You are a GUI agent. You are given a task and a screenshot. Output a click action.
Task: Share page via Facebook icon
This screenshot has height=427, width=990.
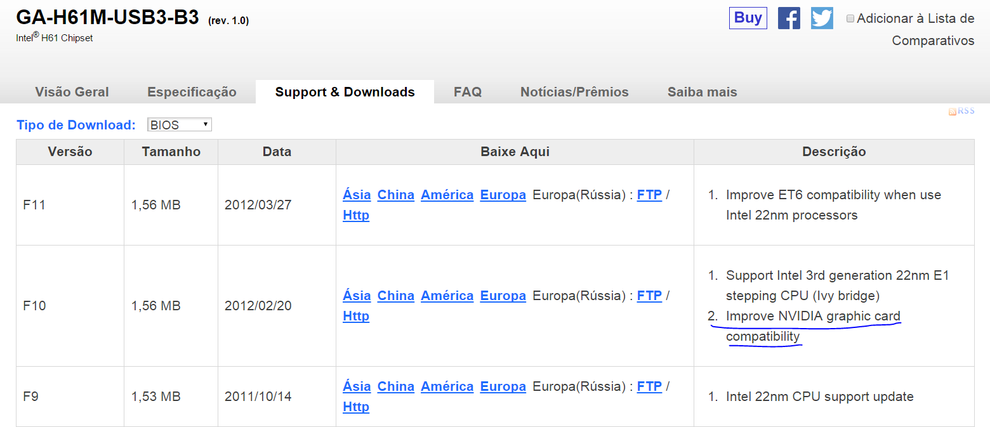point(789,18)
